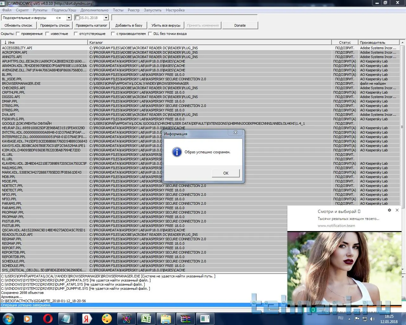
Task: Open the Скрипт menu
Action: coord(22,10)
